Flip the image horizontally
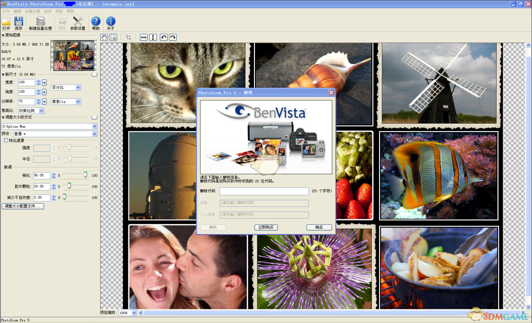This screenshot has height=323, width=532. 144,38
